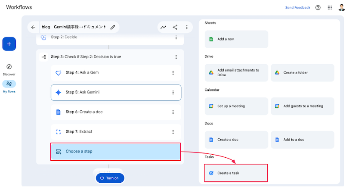The width and height of the screenshot is (346, 187).
Task: Open Step 7: Extract options menu
Action: click(173, 132)
